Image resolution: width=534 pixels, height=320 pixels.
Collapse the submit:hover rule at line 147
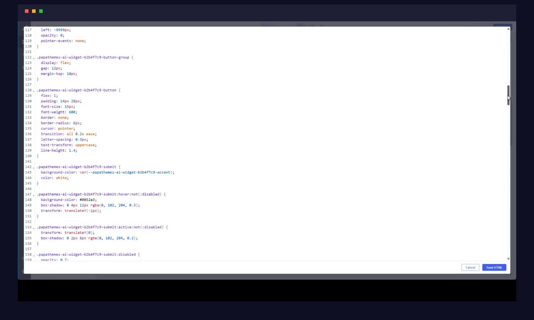tap(35, 194)
